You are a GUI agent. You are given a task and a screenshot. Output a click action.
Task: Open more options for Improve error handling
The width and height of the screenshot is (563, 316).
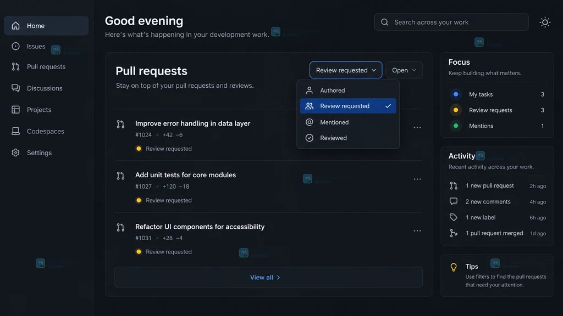417,127
